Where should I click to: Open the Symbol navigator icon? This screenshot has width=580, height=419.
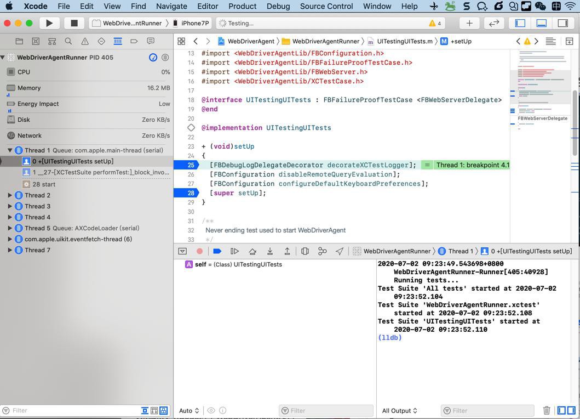coord(52,41)
